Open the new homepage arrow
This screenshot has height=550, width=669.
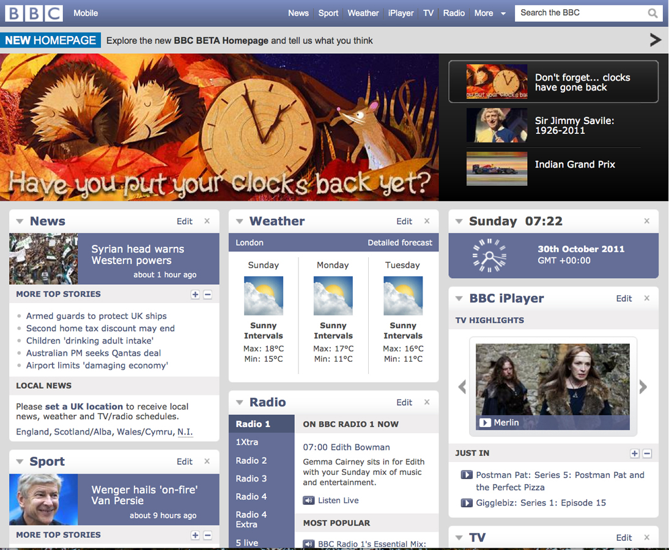tap(656, 40)
